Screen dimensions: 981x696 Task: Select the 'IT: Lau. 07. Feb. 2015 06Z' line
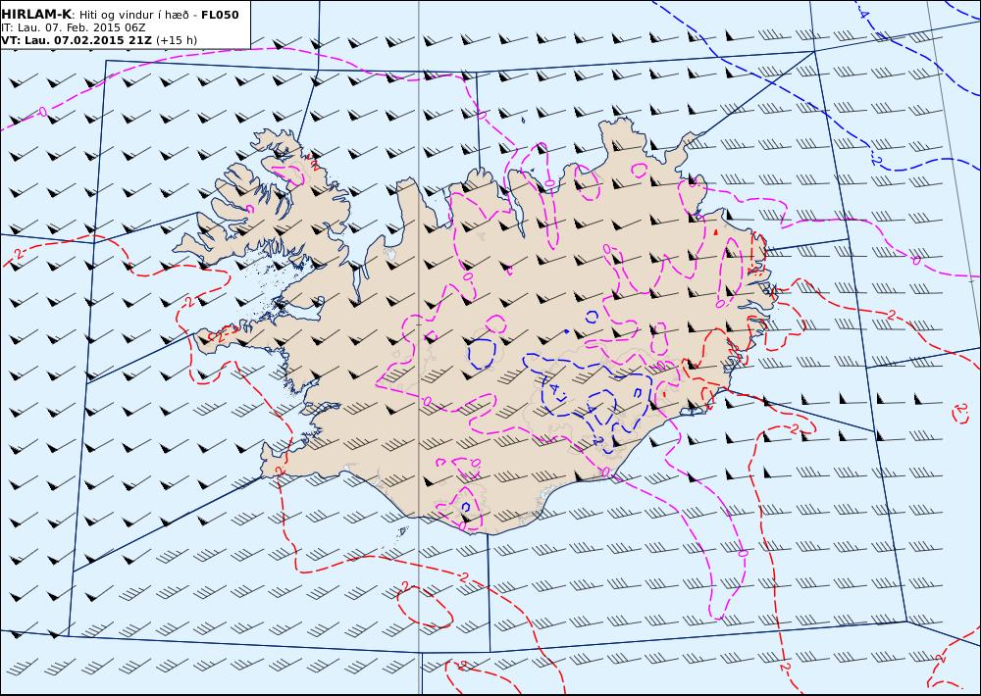point(73,28)
